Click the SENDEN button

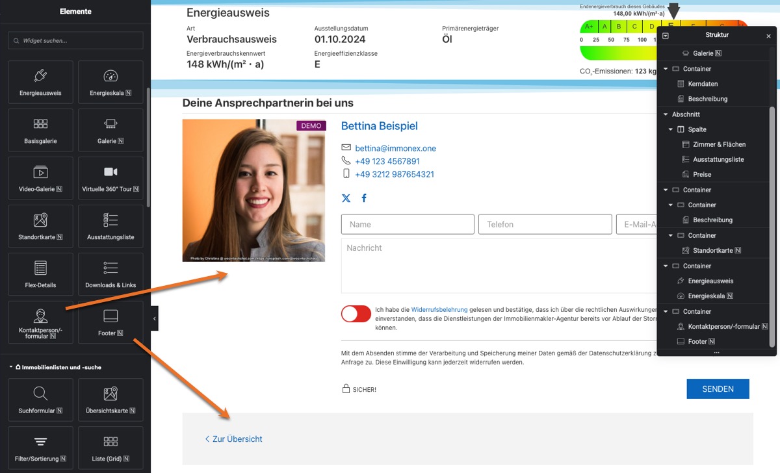[x=718, y=389]
